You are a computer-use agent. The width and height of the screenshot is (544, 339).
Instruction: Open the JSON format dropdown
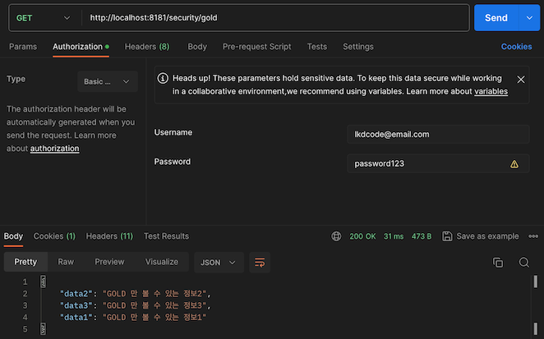point(219,263)
